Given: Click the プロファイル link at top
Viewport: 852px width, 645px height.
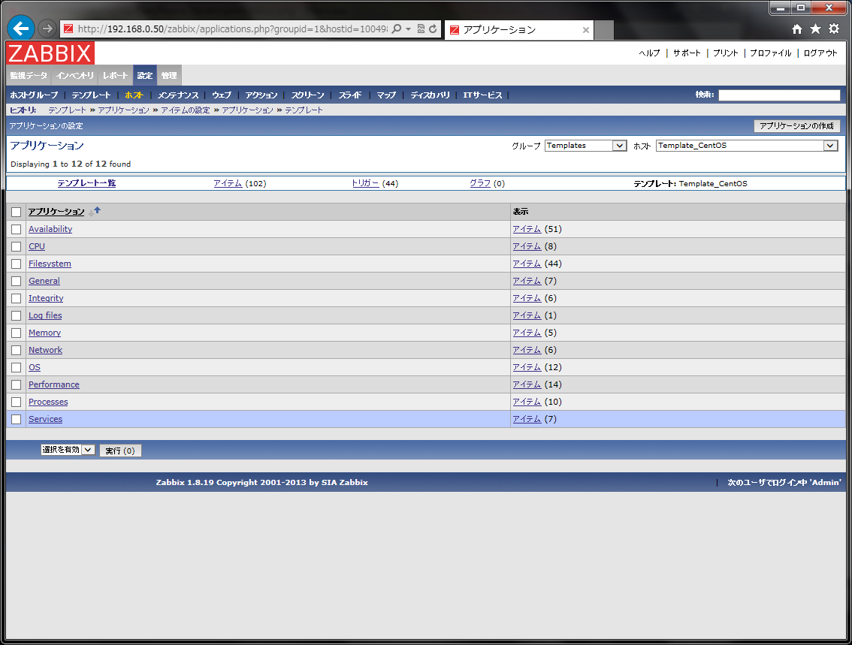Looking at the screenshot, I should [771, 53].
